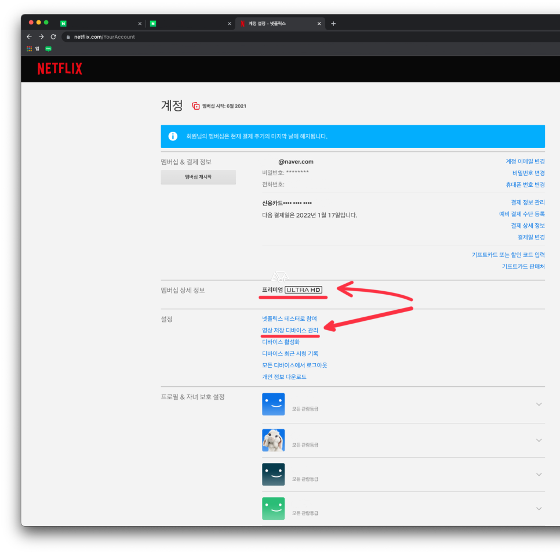Open 예비 결제 수단 등록 link
This screenshot has height=554, width=560.
click(522, 214)
